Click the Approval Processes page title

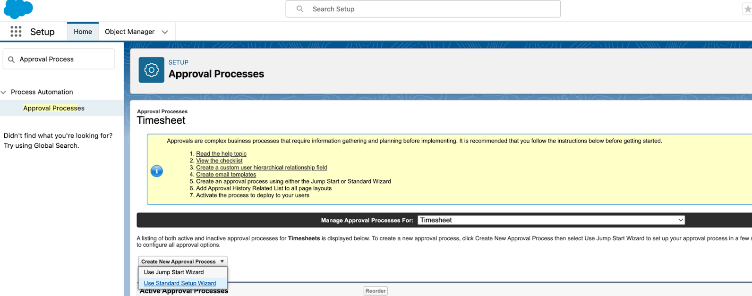pos(216,74)
